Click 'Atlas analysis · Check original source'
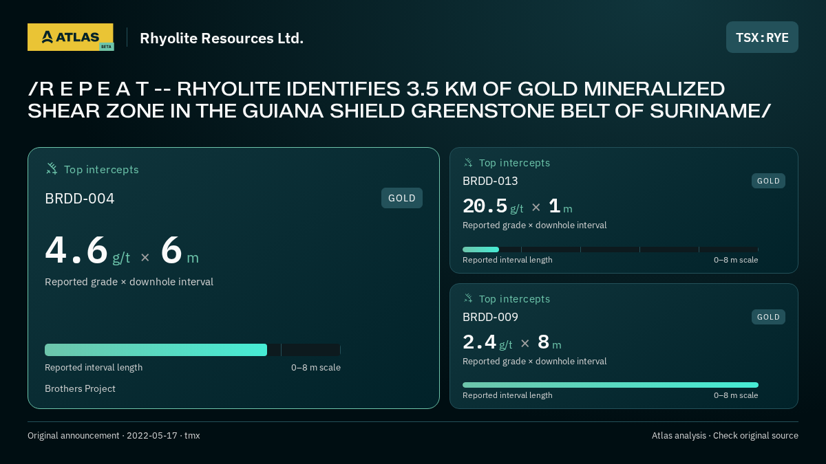The height and width of the screenshot is (464, 826). (x=725, y=436)
